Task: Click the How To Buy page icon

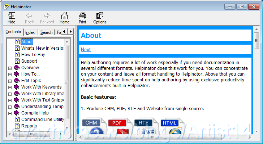Action: click(x=17, y=55)
